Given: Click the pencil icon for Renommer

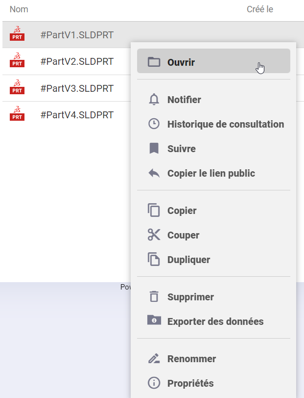Looking at the screenshot, I should [x=154, y=359].
